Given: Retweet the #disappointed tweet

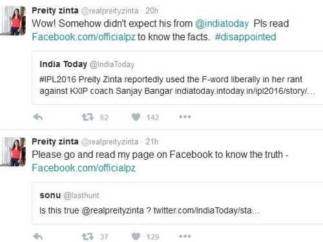Looking at the screenshot, I should [88, 117].
